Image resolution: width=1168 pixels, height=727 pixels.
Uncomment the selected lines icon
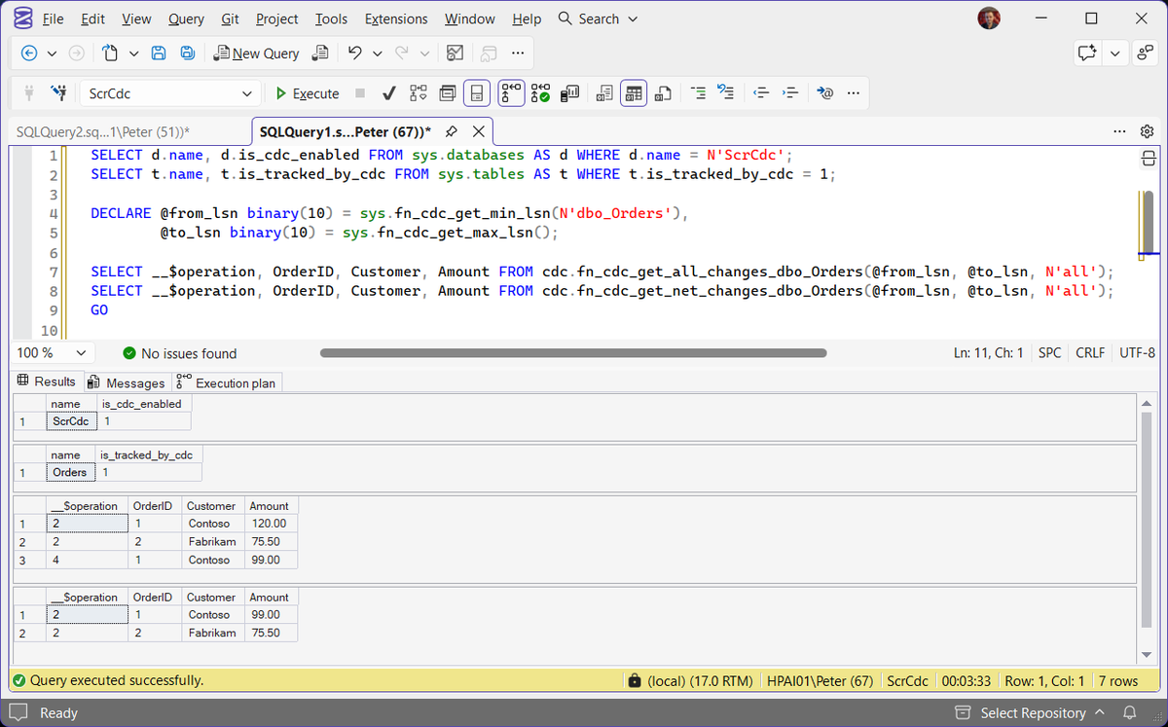pyautogui.click(x=726, y=93)
